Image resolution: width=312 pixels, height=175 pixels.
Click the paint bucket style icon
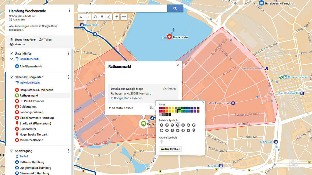[151, 108]
